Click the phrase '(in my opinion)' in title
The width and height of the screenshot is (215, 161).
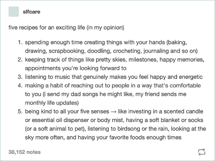tap(105, 28)
